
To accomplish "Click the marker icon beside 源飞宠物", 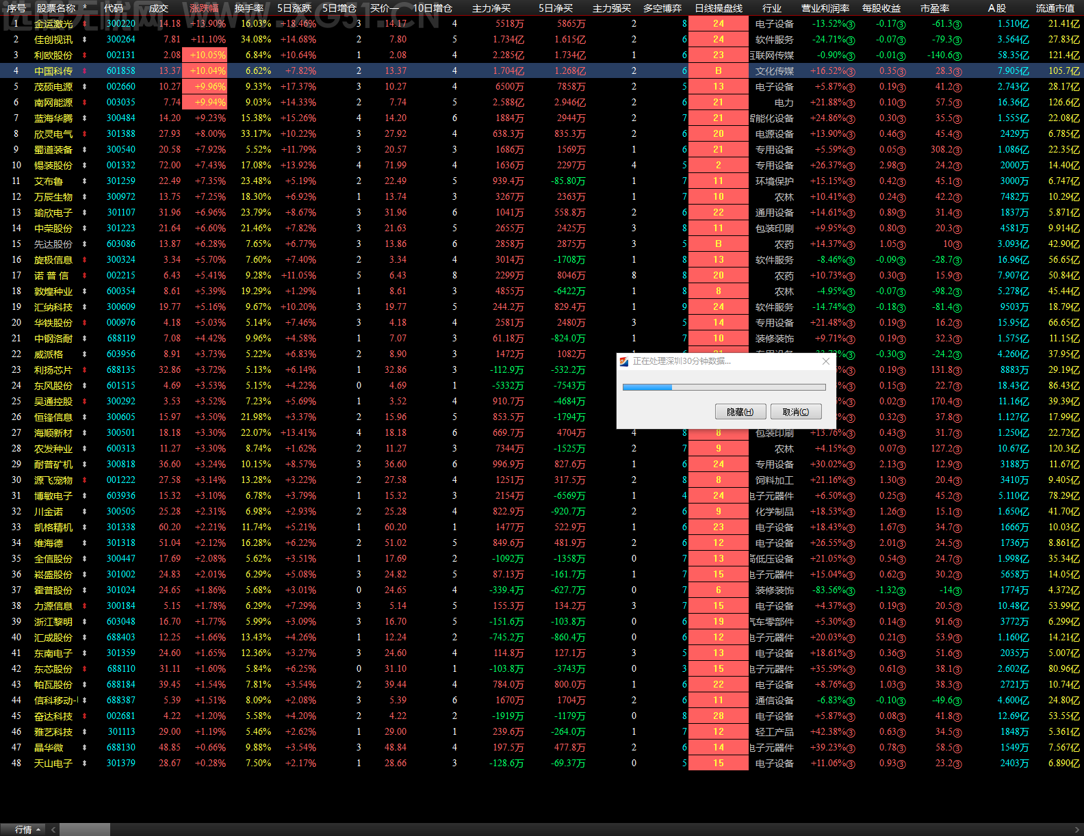I will pos(85,480).
